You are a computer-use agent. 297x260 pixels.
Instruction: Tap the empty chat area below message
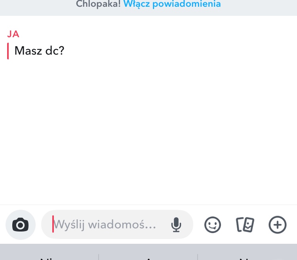(x=148, y=131)
